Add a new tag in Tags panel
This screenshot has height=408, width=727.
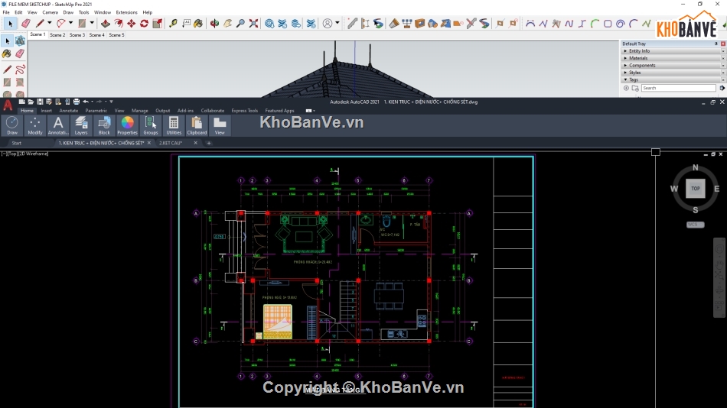tap(626, 88)
